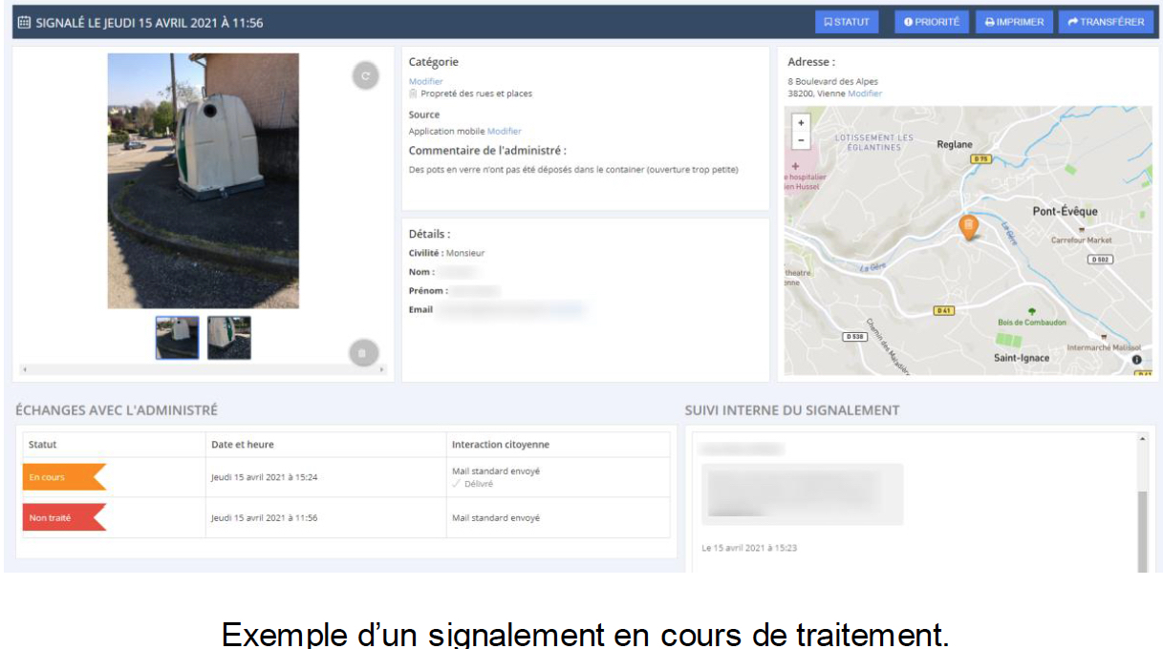Click Modifier link under Catégorie
This screenshot has height=649, width=1163.
pyautogui.click(x=426, y=81)
